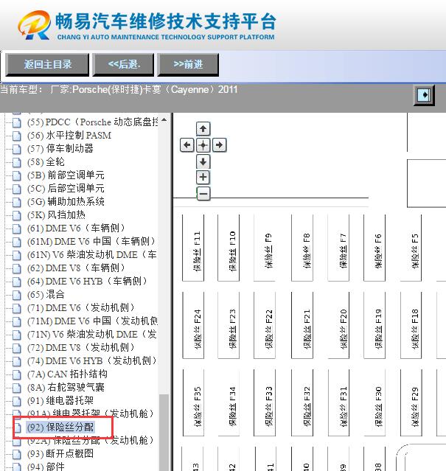
Task: Click fuse 保险丝 F33 in diagram
Action: pyautogui.click(x=265, y=402)
